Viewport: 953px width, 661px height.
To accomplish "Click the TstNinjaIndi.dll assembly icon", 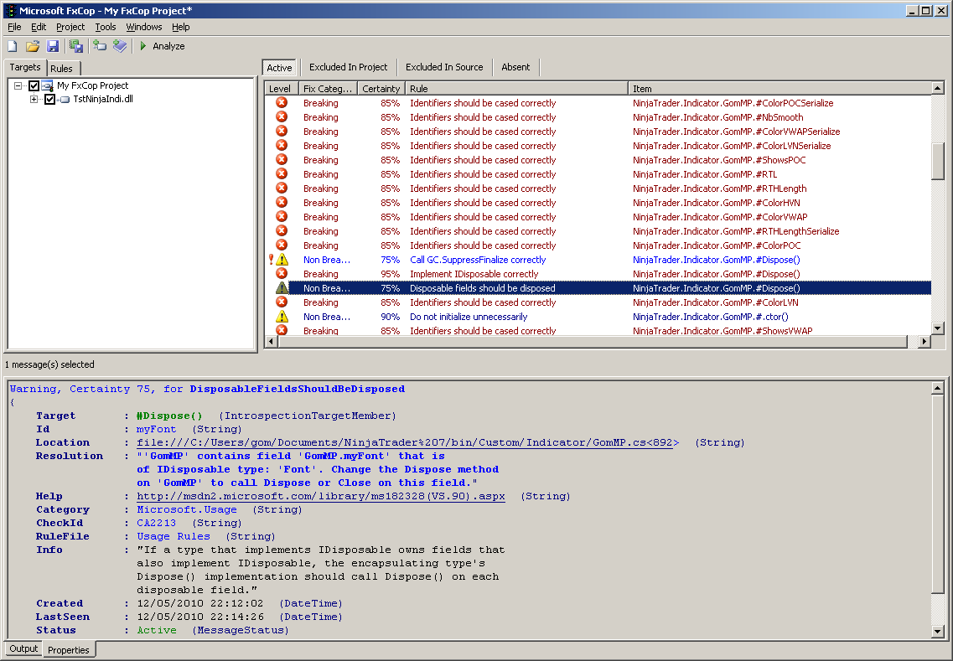I will click(x=65, y=99).
